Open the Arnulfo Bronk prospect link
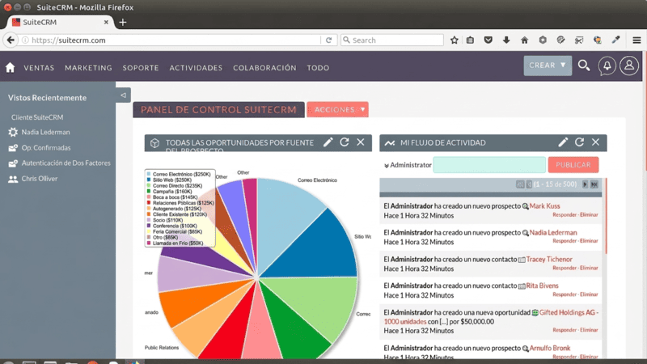This screenshot has height=364, width=647. coord(550,349)
